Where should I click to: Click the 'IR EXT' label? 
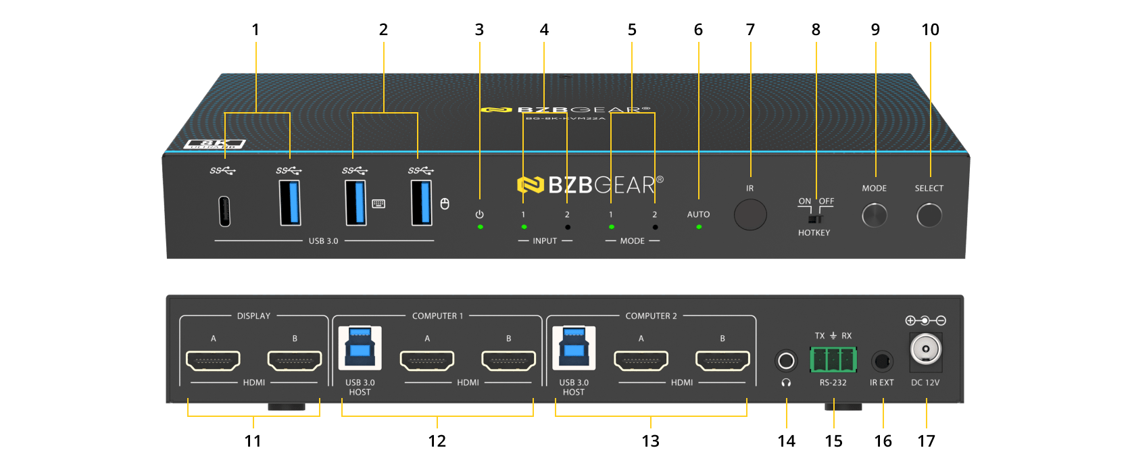[x=882, y=382]
